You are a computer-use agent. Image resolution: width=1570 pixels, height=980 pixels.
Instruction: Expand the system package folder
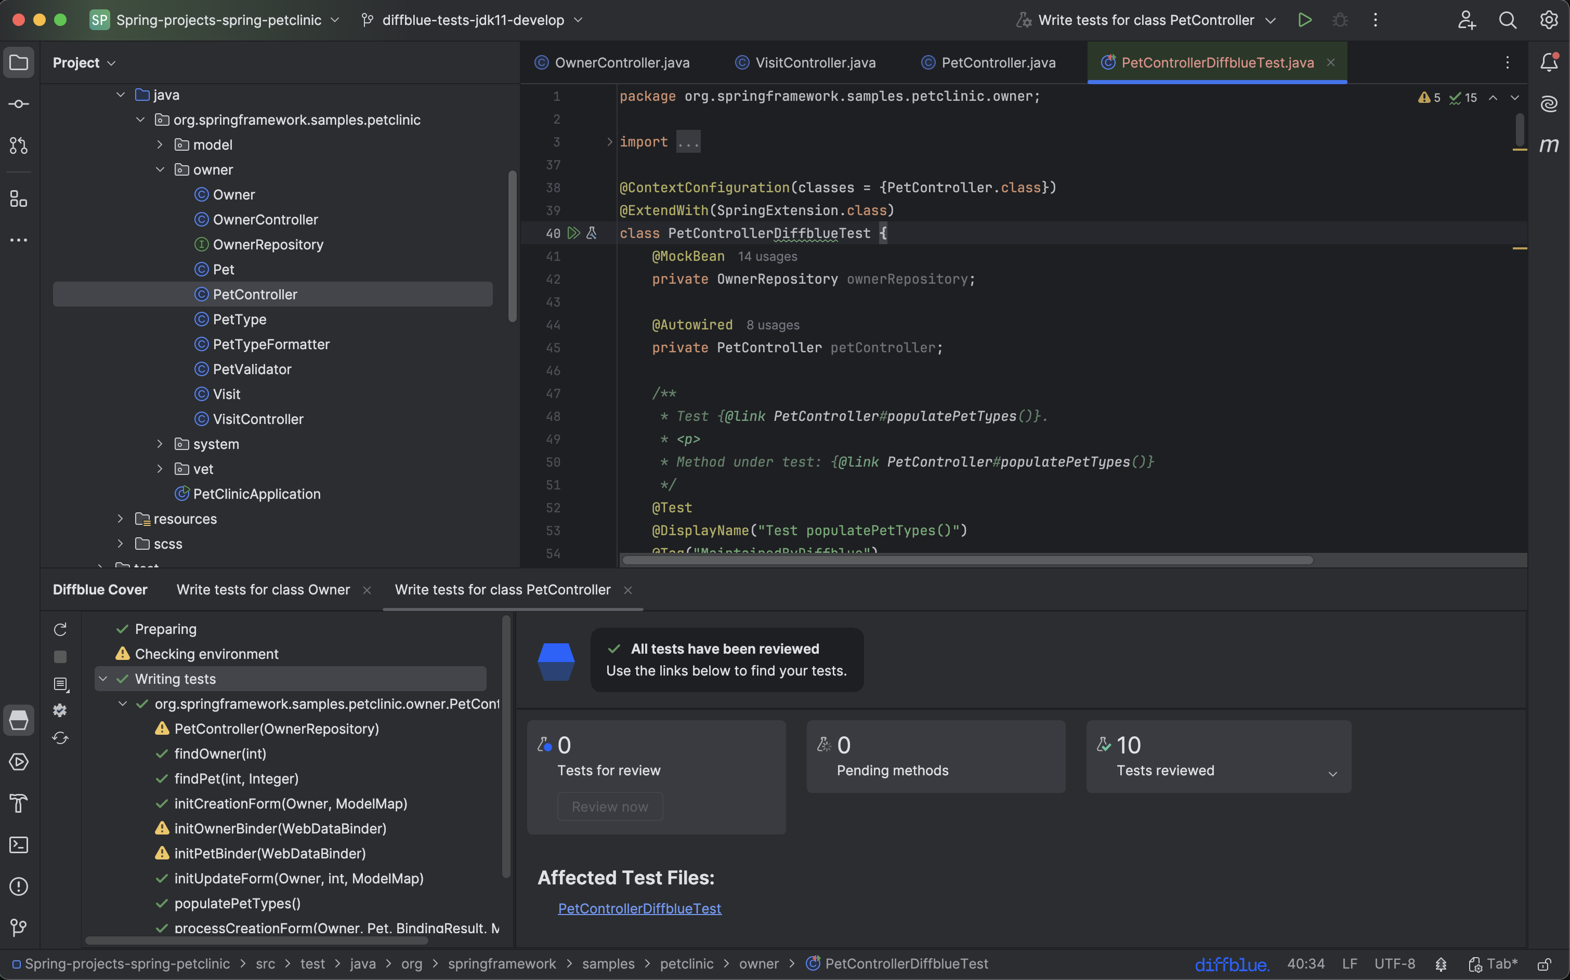point(160,444)
